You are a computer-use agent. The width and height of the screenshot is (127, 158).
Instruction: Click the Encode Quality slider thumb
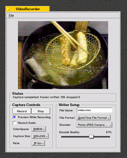point(91,137)
